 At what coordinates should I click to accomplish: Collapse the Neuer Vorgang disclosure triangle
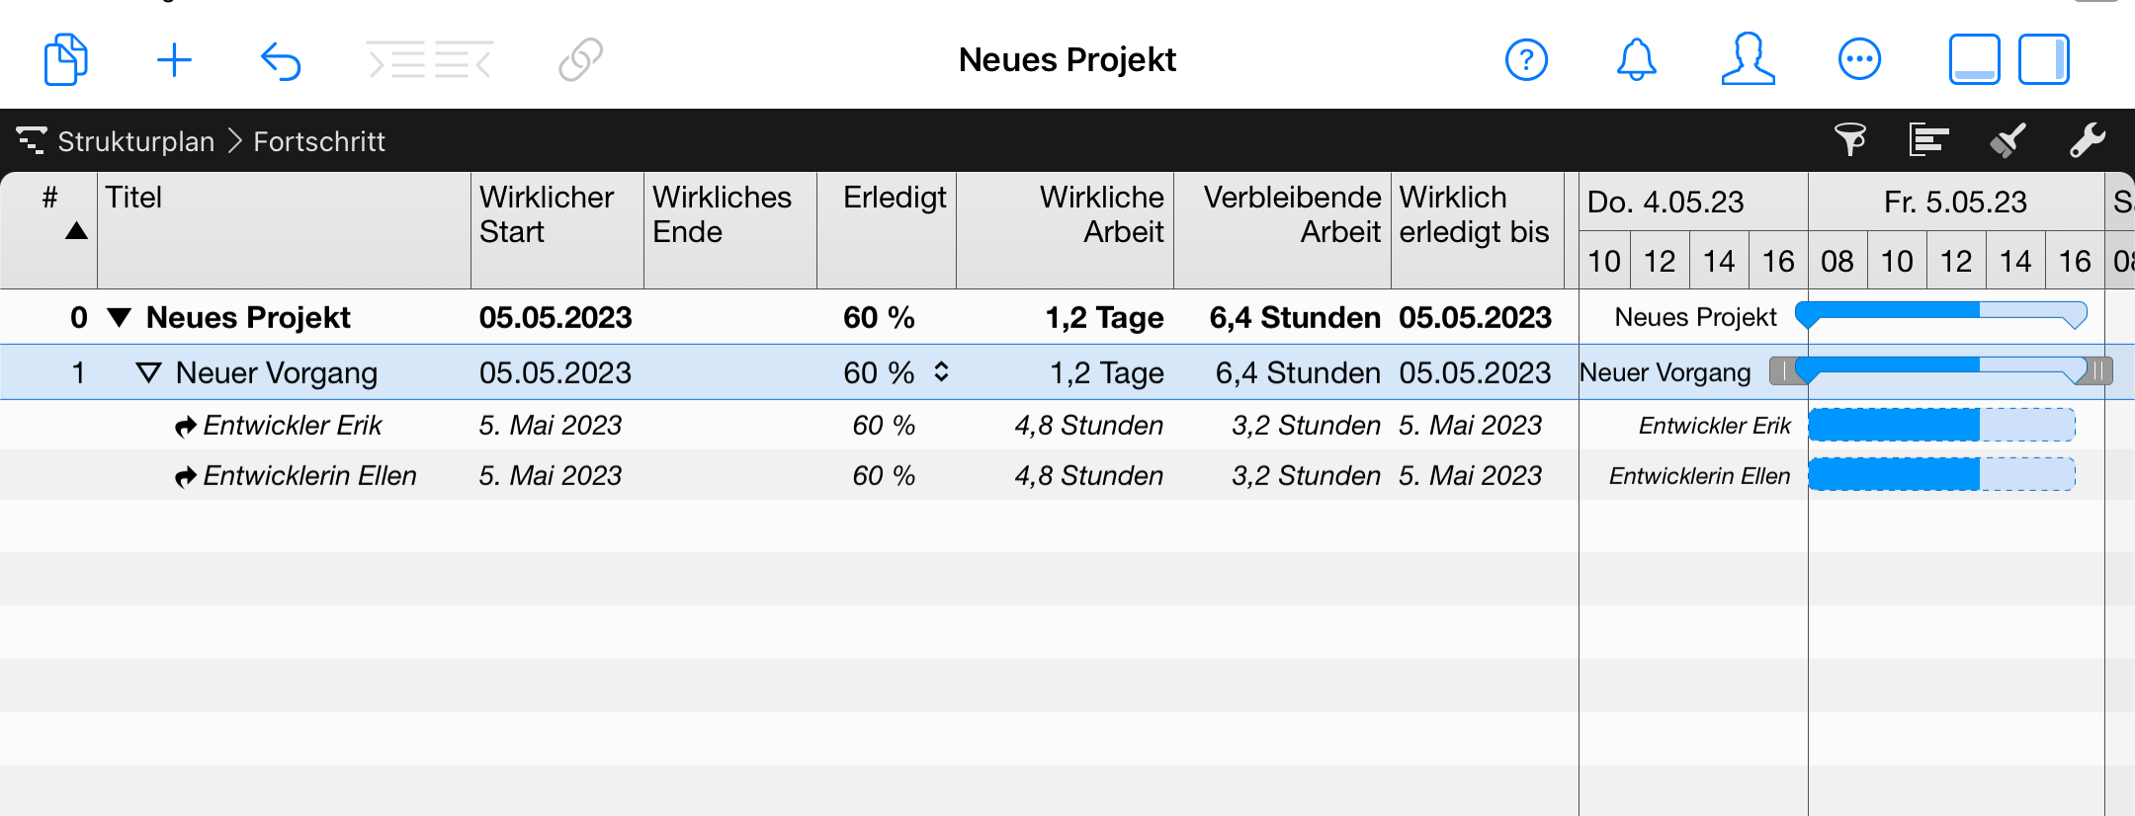point(148,372)
